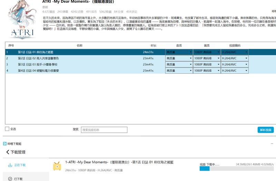Select the 第4话 日誌 04 episode row
Screen dimensions: 276x181
coord(140,71)
